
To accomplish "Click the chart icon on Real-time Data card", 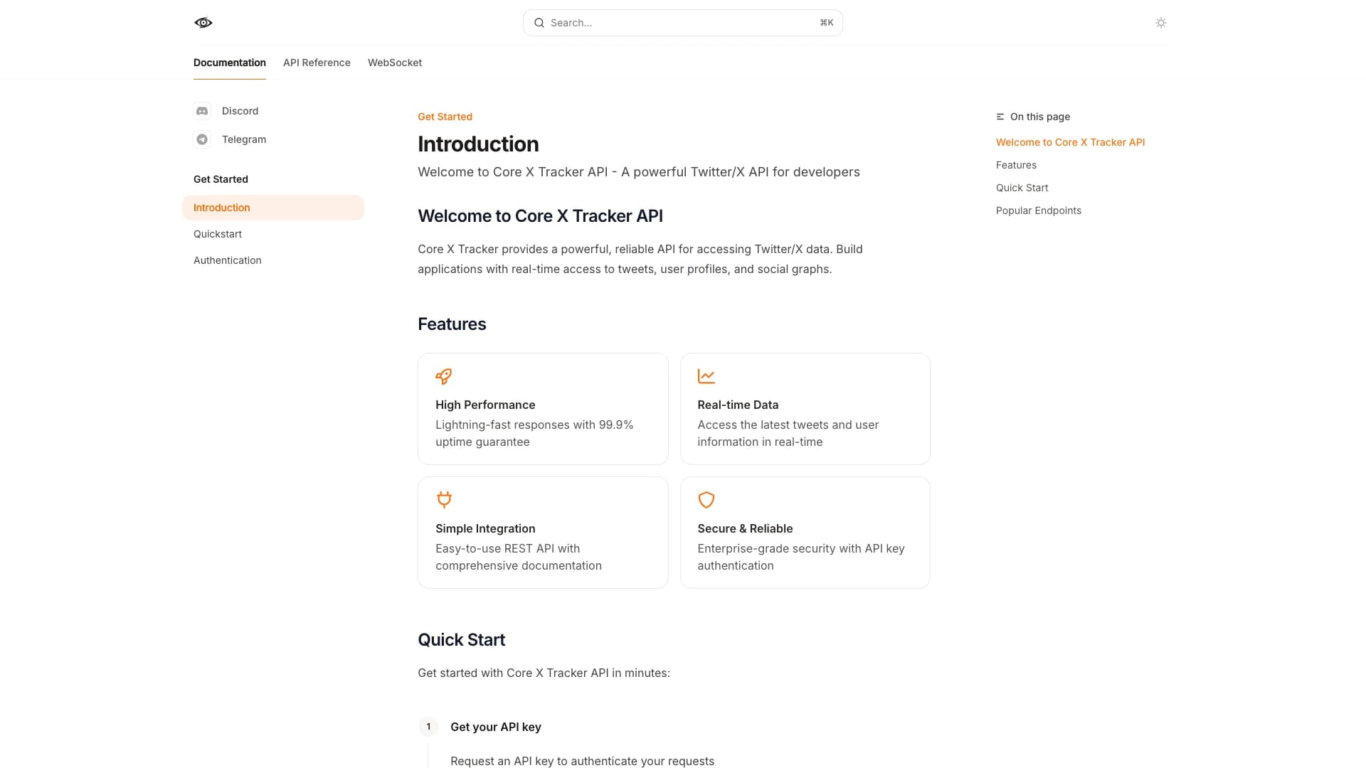I will pyautogui.click(x=706, y=376).
